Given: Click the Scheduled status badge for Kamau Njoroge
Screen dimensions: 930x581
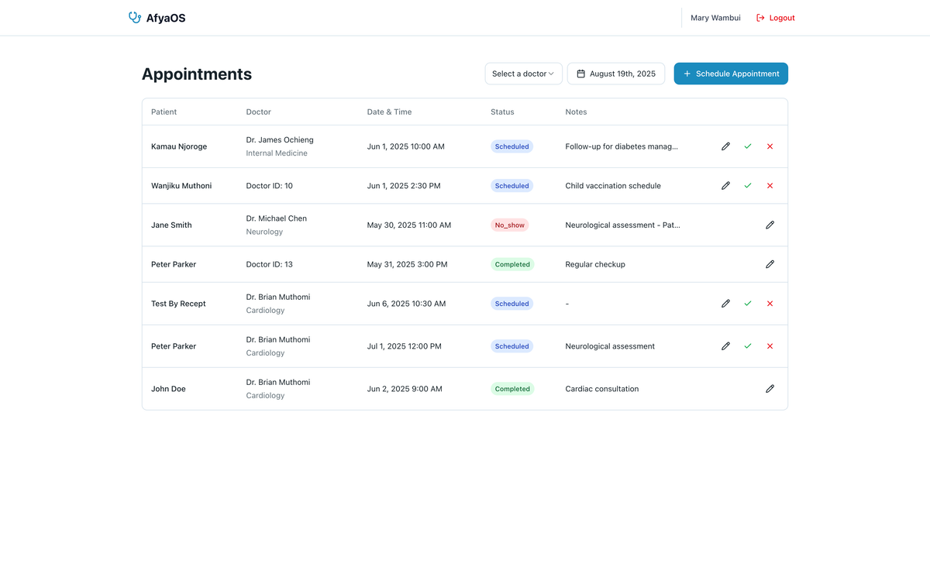Looking at the screenshot, I should [511, 146].
